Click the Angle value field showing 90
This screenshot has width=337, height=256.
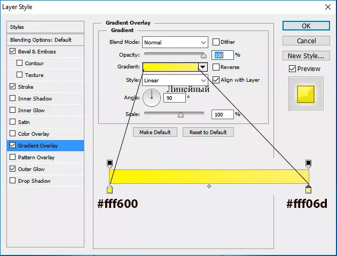[x=174, y=98]
